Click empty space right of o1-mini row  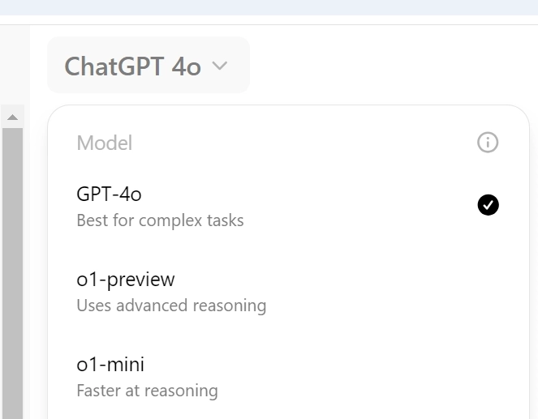(x=406, y=376)
